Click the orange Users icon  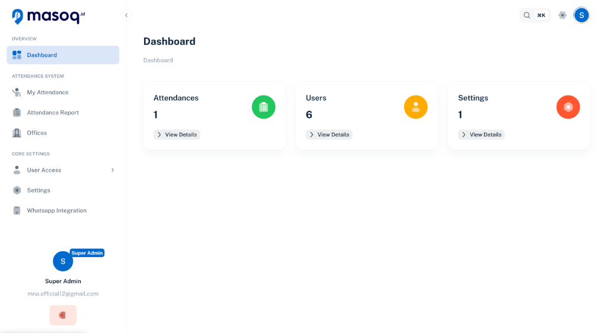coord(416,107)
